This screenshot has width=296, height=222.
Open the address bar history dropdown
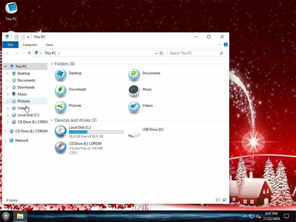[156, 53]
